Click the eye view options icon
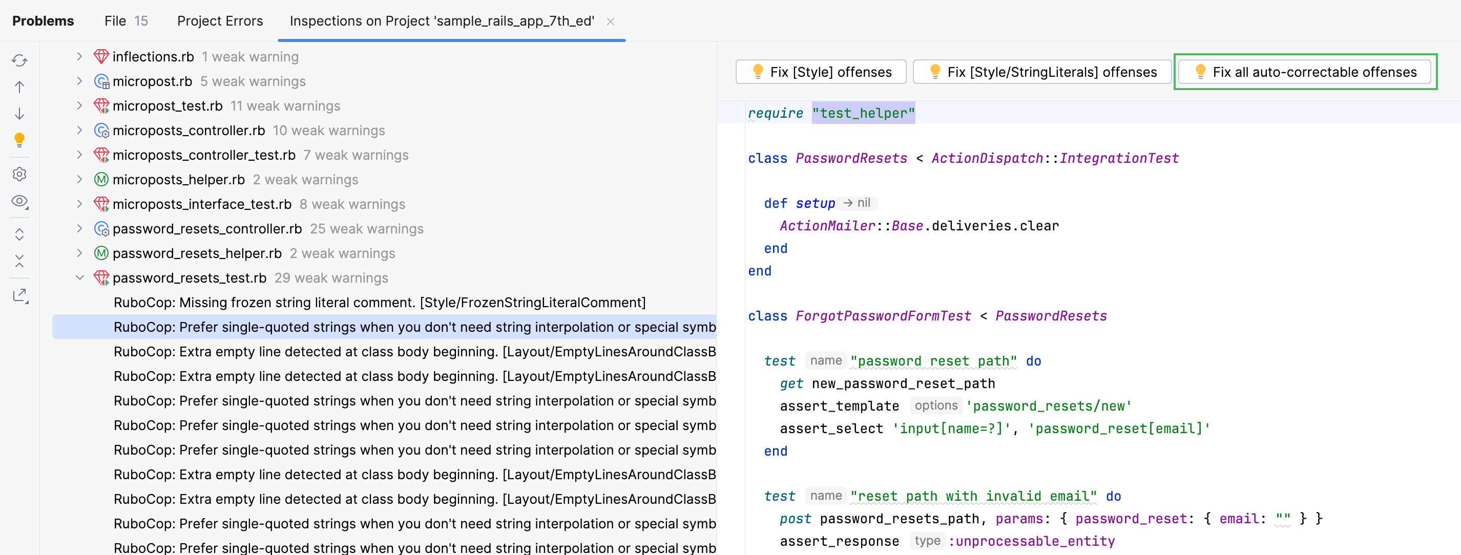The height and width of the screenshot is (555, 1461). [x=19, y=201]
